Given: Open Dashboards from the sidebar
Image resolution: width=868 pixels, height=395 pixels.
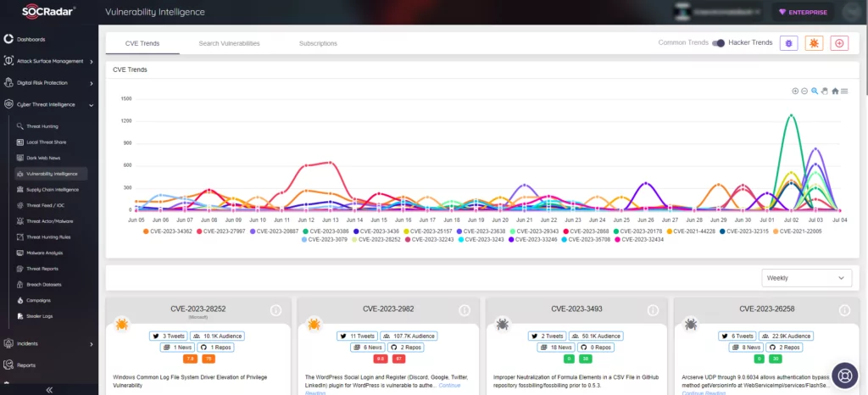Looking at the screenshot, I should pos(31,39).
